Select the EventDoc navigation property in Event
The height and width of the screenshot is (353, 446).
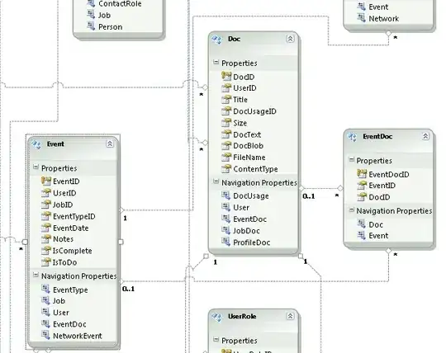[x=69, y=324]
